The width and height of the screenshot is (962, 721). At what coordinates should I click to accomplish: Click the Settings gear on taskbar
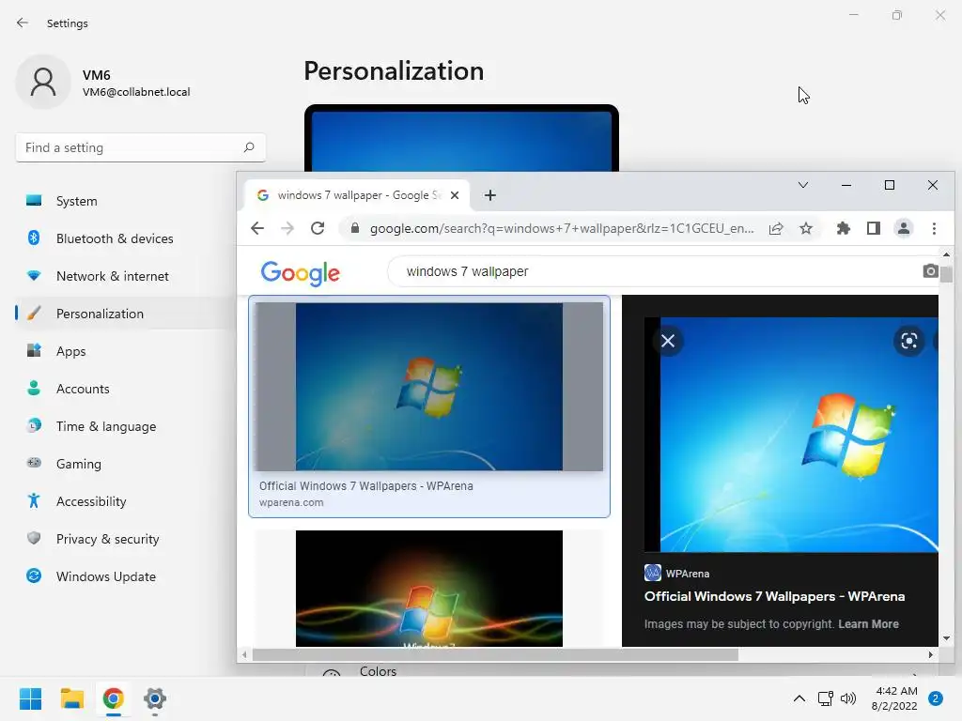[155, 698]
